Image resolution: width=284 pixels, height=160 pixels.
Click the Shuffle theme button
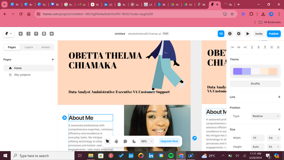[x=255, y=84]
